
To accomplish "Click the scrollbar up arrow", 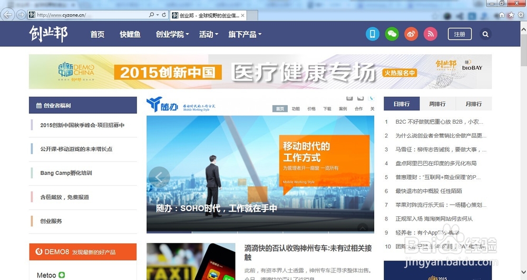I will tap(524, 29).
